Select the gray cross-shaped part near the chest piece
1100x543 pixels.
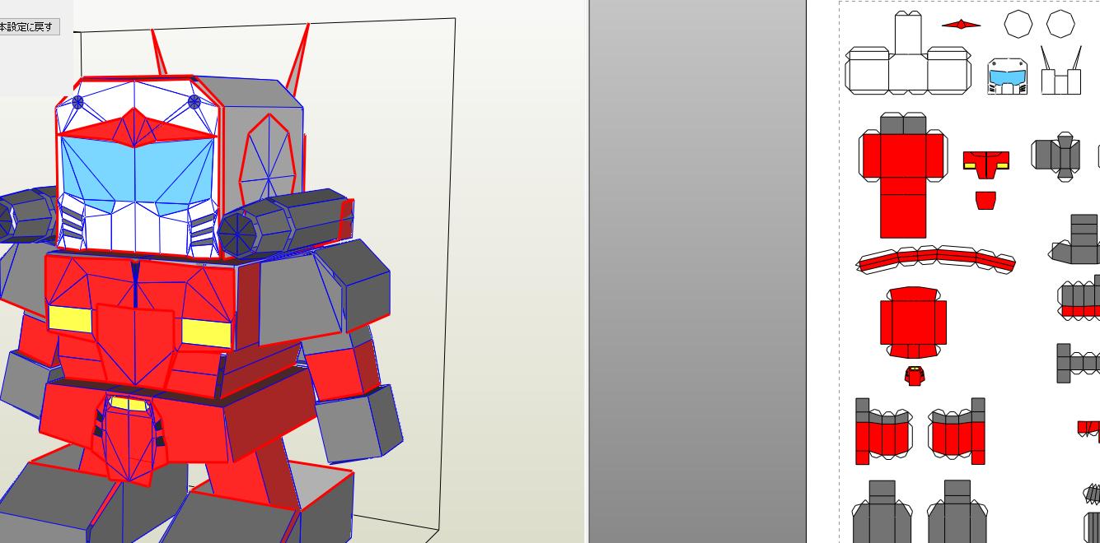1056,155
